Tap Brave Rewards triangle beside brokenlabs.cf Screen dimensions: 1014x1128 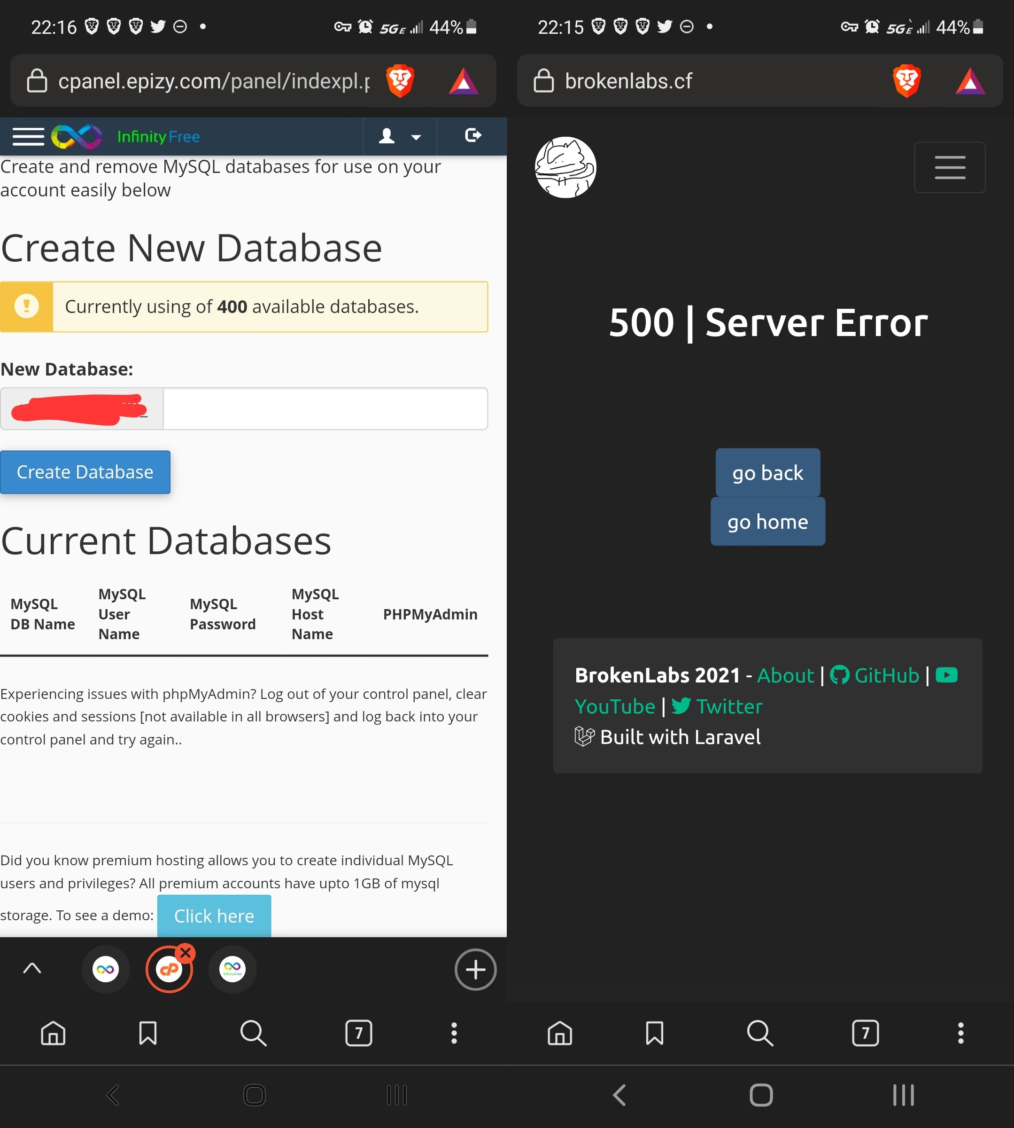pyautogui.click(x=970, y=81)
